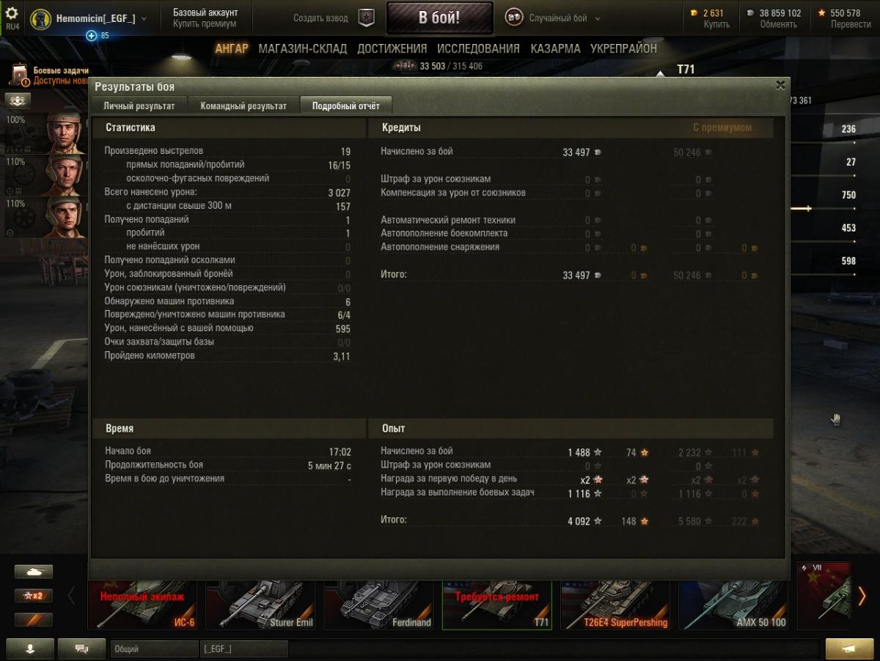Click Перевести under free experience

pyautogui.click(x=851, y=24)
